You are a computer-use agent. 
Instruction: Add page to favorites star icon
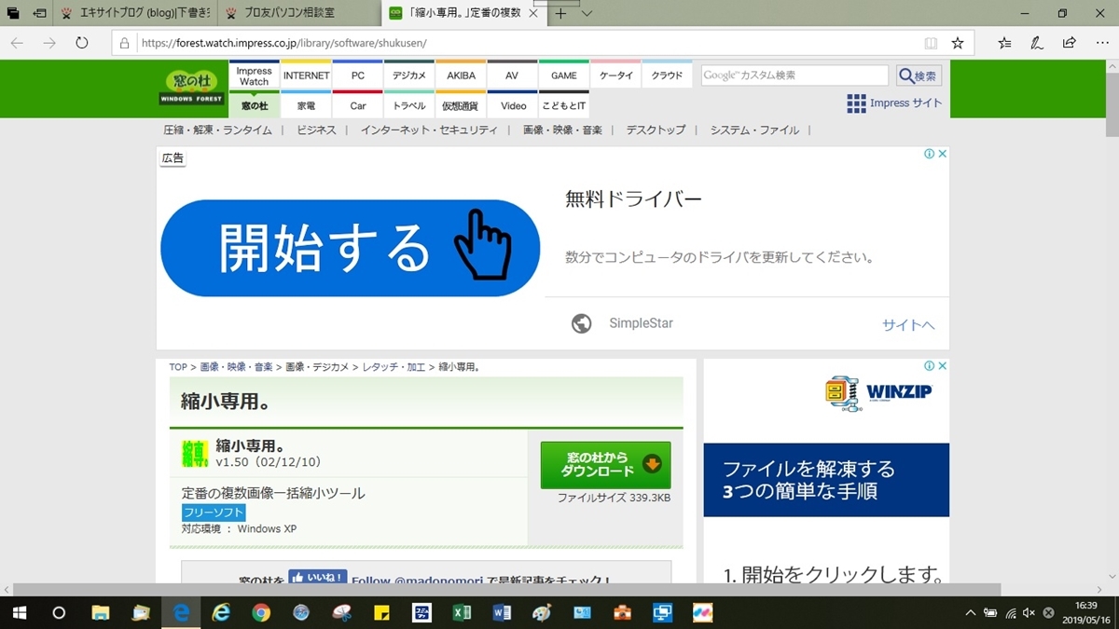[x=958, y=43]
